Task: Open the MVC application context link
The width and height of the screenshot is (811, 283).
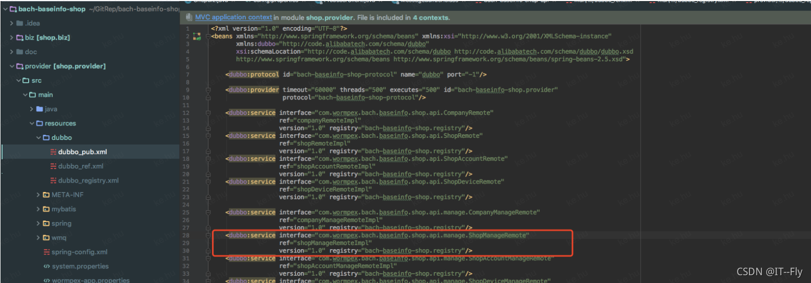Action: (233, 17)
